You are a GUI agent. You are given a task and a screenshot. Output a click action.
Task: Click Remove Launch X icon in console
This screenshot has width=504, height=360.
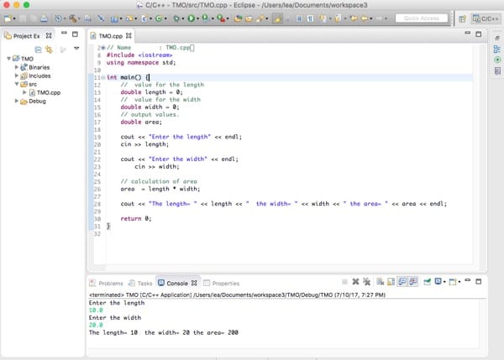click(x=355, y=282)
